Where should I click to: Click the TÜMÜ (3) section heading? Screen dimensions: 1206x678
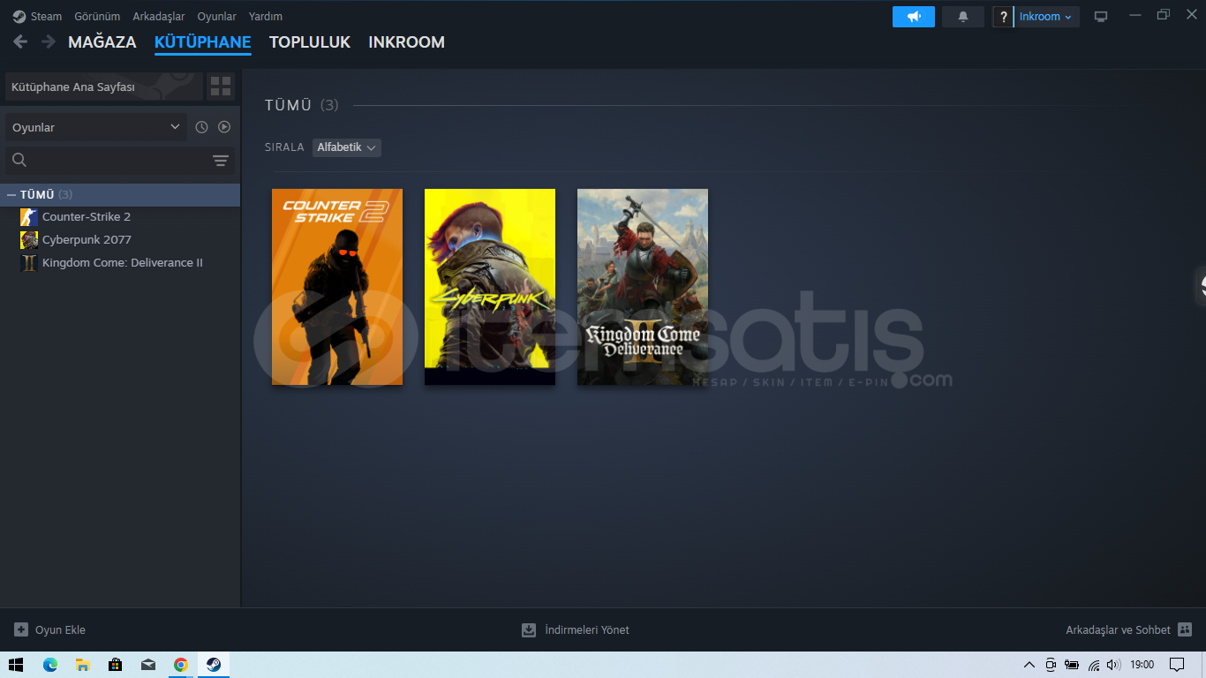pyautogui.click(x=301, y=105)
